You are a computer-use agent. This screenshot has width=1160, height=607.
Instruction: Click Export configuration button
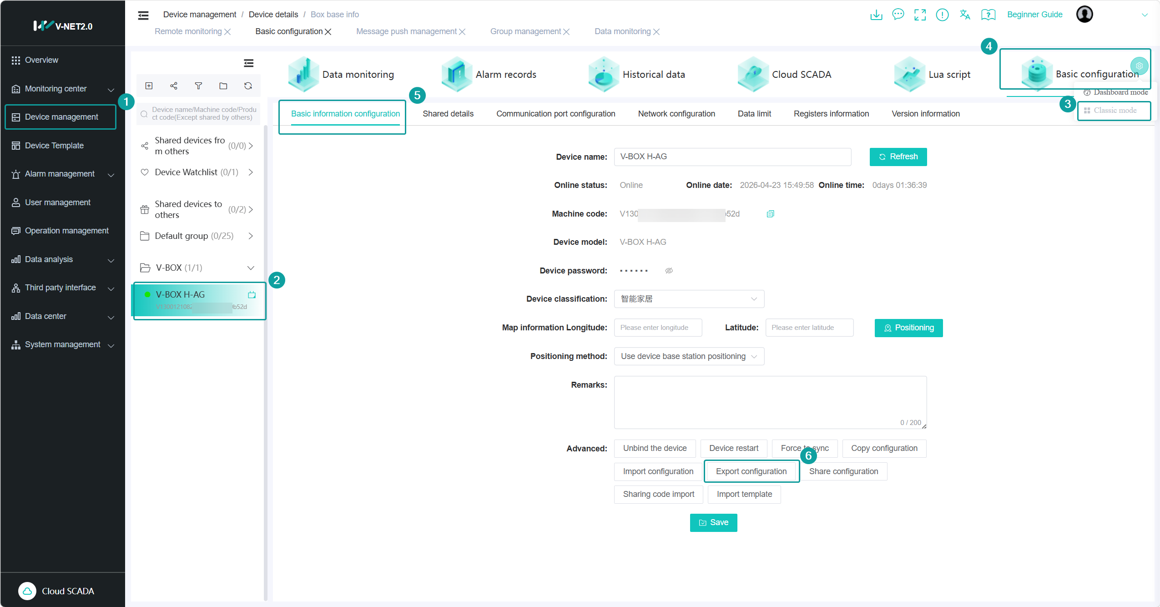tap(751, 471)
